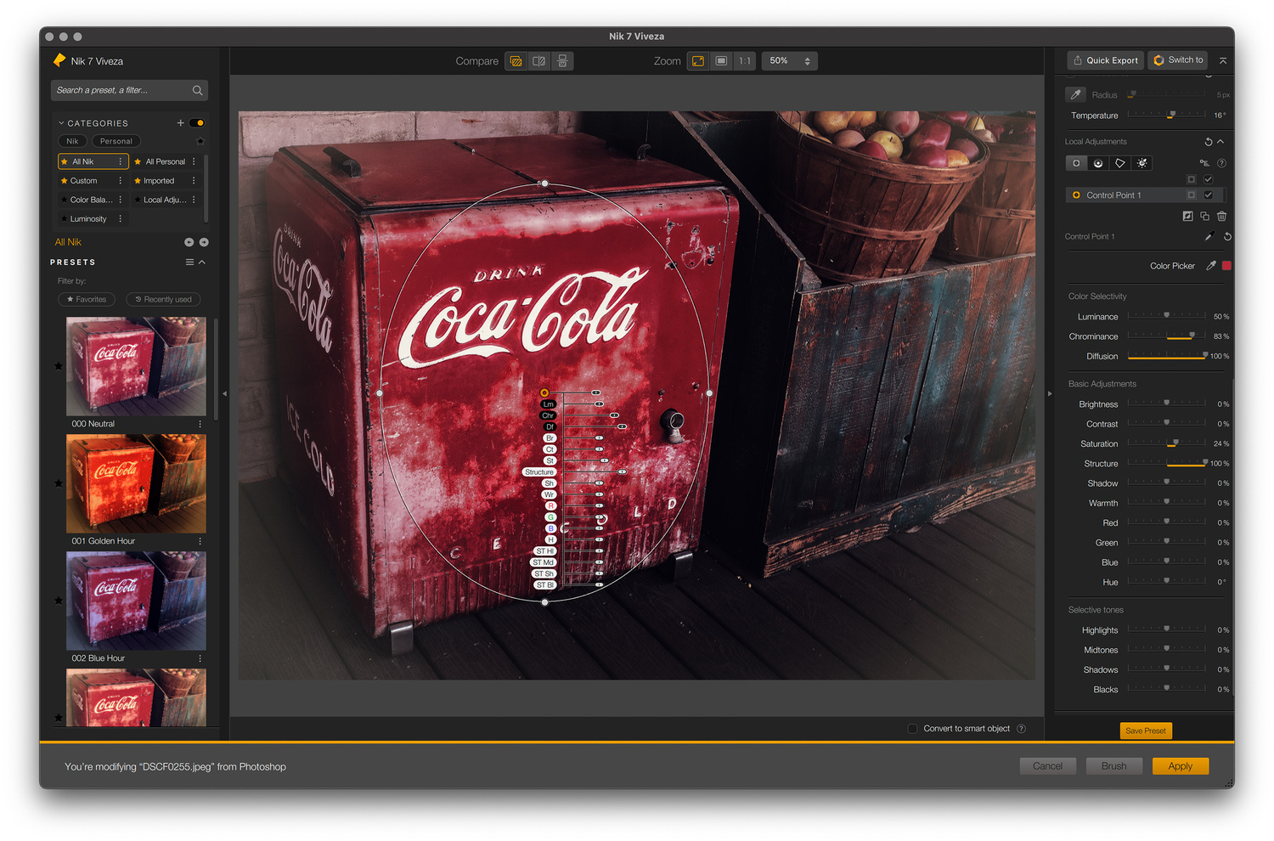The image size is (1274, 841).
Task: Delete Control Point 1 with trash icon
Action: 1221,217
